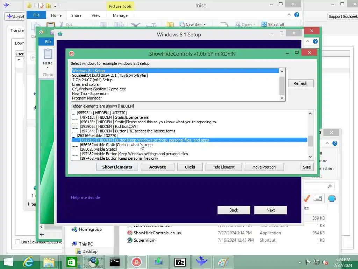Click Next in Windows 8.1 Setup
The width and height of the screenshot is (358, 269).
point(271,210)
